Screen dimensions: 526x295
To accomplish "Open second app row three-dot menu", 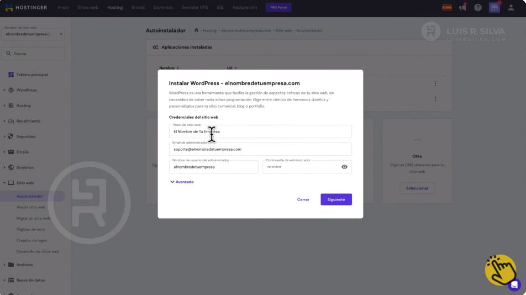I will tap(435, 99).
